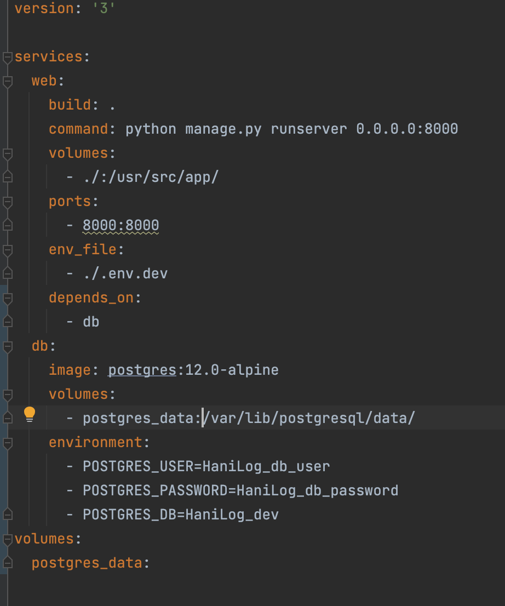Viewport: 505px width, 606px height.
Task: Collapse the env_file block
Action: pyautogui.click(x=7, y=250)
